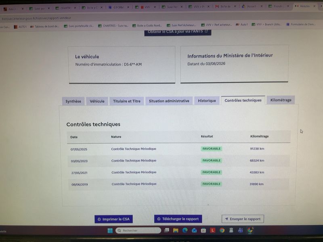This screenshot has width=323, height=242.
Task: Click the Windows Start icon
Action: tap(110, 230)
